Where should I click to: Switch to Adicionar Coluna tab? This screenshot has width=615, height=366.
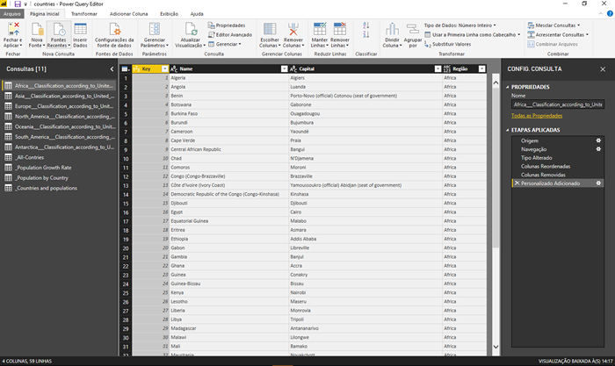128,14
